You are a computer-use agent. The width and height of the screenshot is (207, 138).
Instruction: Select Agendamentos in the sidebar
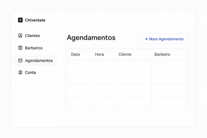click(39, 60)
